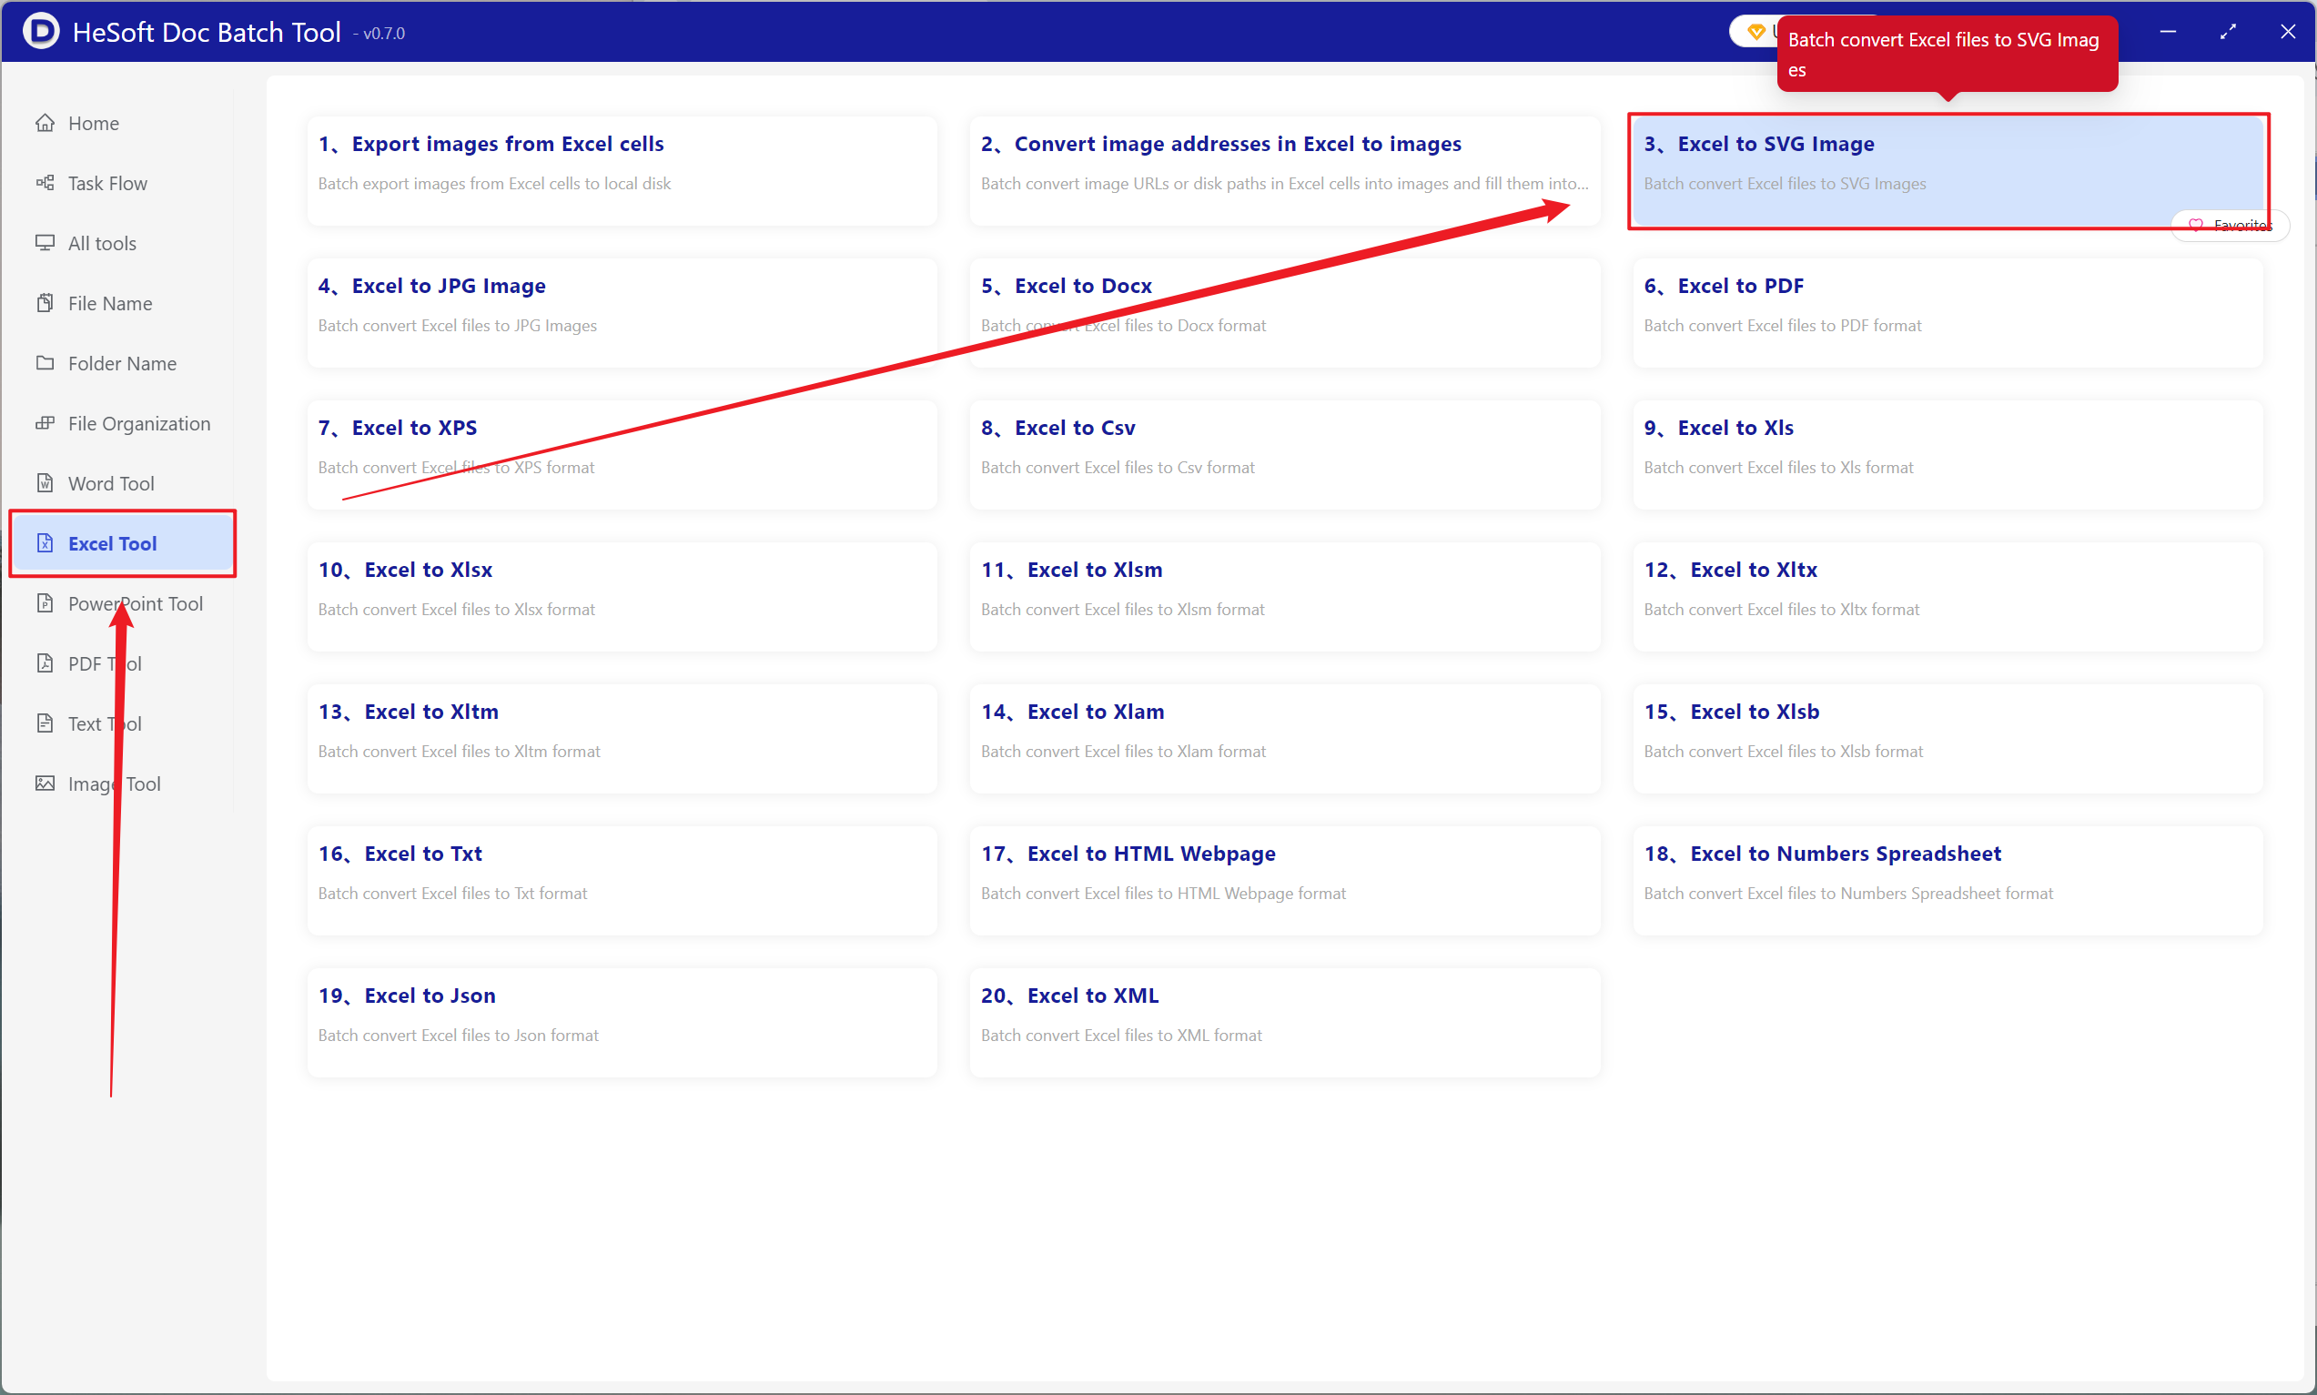Screen dimensions: 2317x1395
Task: Open Task Flow in the sidebar
Action: pyautogui.click(x=122, y=183)
